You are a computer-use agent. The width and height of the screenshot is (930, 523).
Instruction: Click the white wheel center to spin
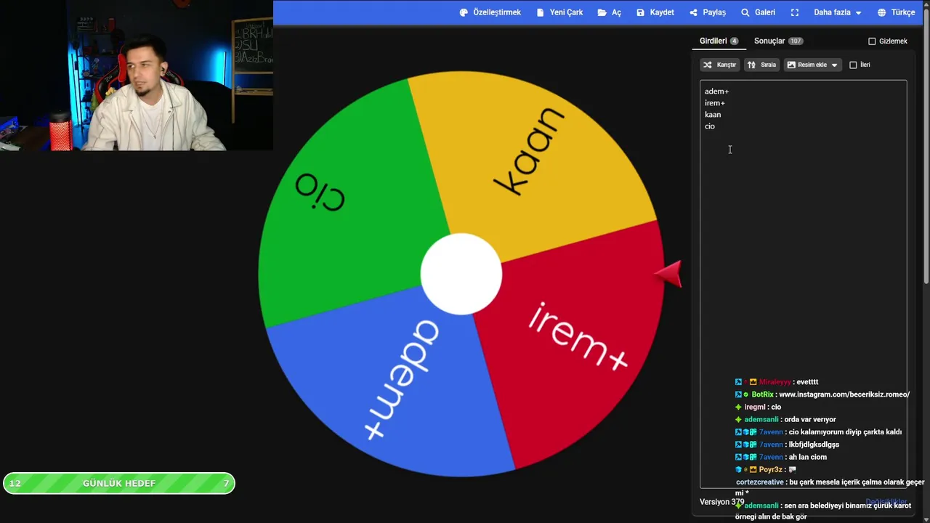pyautogui.click(x=461, y=275)
